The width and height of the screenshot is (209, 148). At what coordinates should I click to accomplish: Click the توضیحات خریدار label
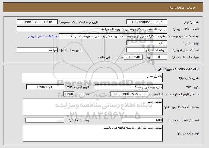188,133
